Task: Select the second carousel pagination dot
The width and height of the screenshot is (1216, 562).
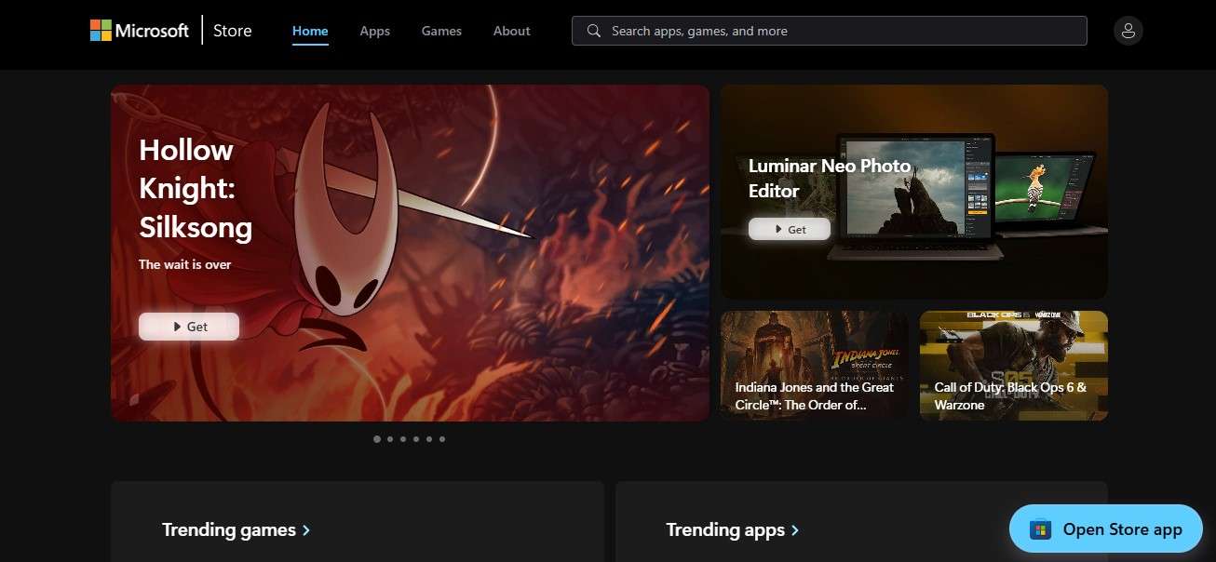Action: click(390, 439)
